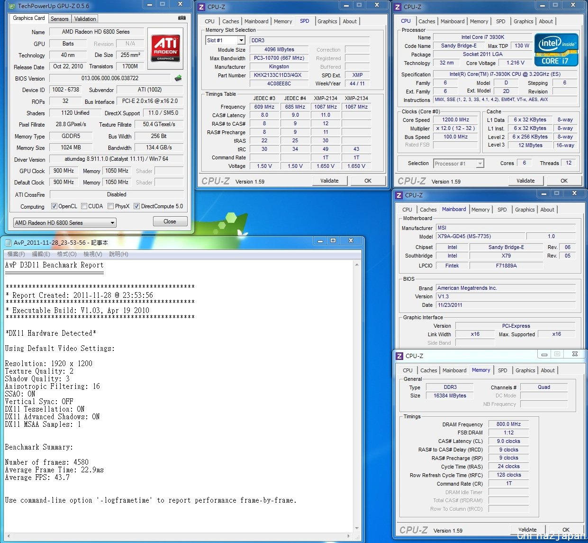588x543 pixels.
Task: Select the SPD tab in the CPU-Z Mainboard window
Action: pos(502,210)
